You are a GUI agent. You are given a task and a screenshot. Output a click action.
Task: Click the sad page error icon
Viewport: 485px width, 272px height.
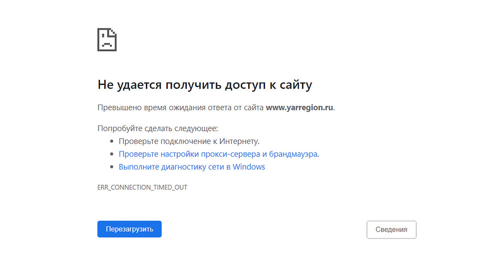click(x=107, y=39)
